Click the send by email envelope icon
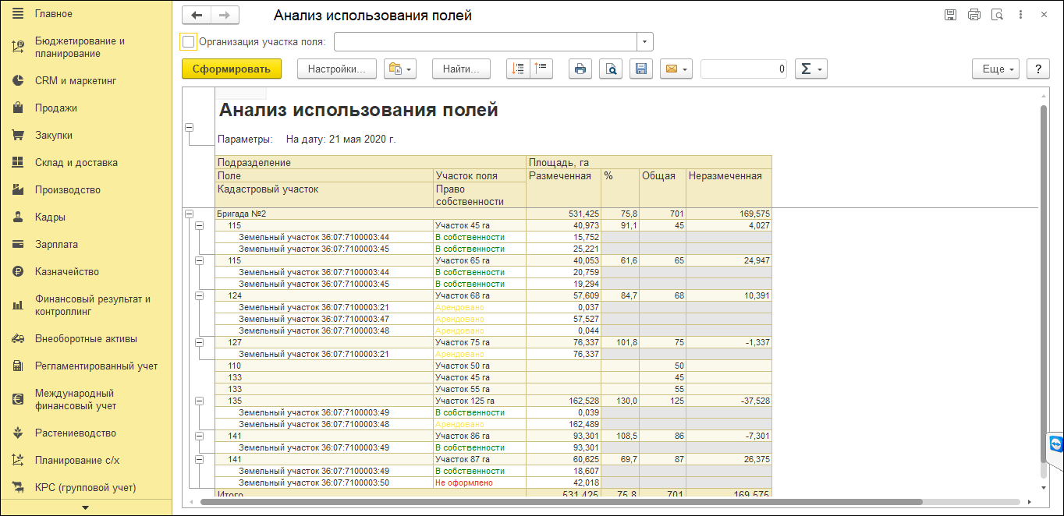 coord(676,69)
